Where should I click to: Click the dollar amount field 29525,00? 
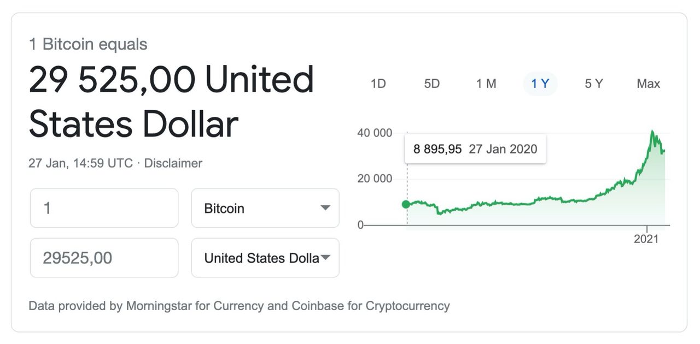104,258
